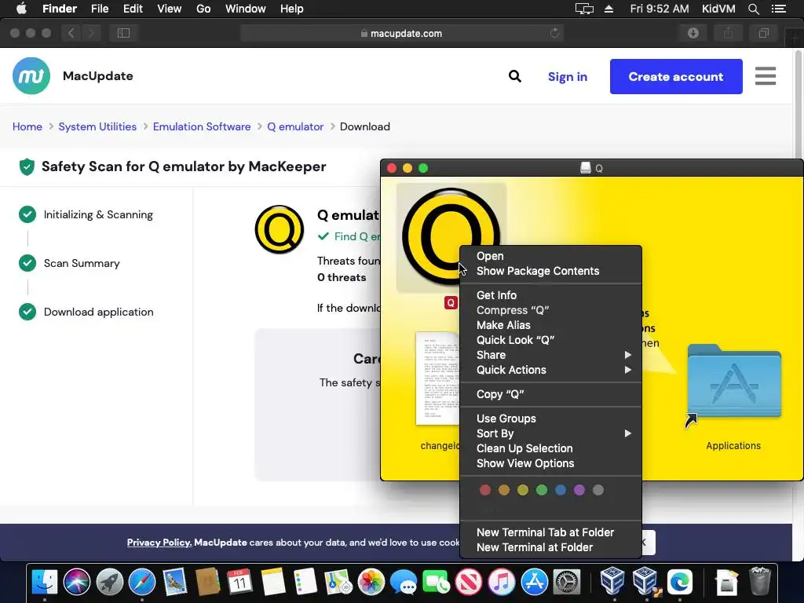Reload the macupdate.com page

tap(554, 33)
